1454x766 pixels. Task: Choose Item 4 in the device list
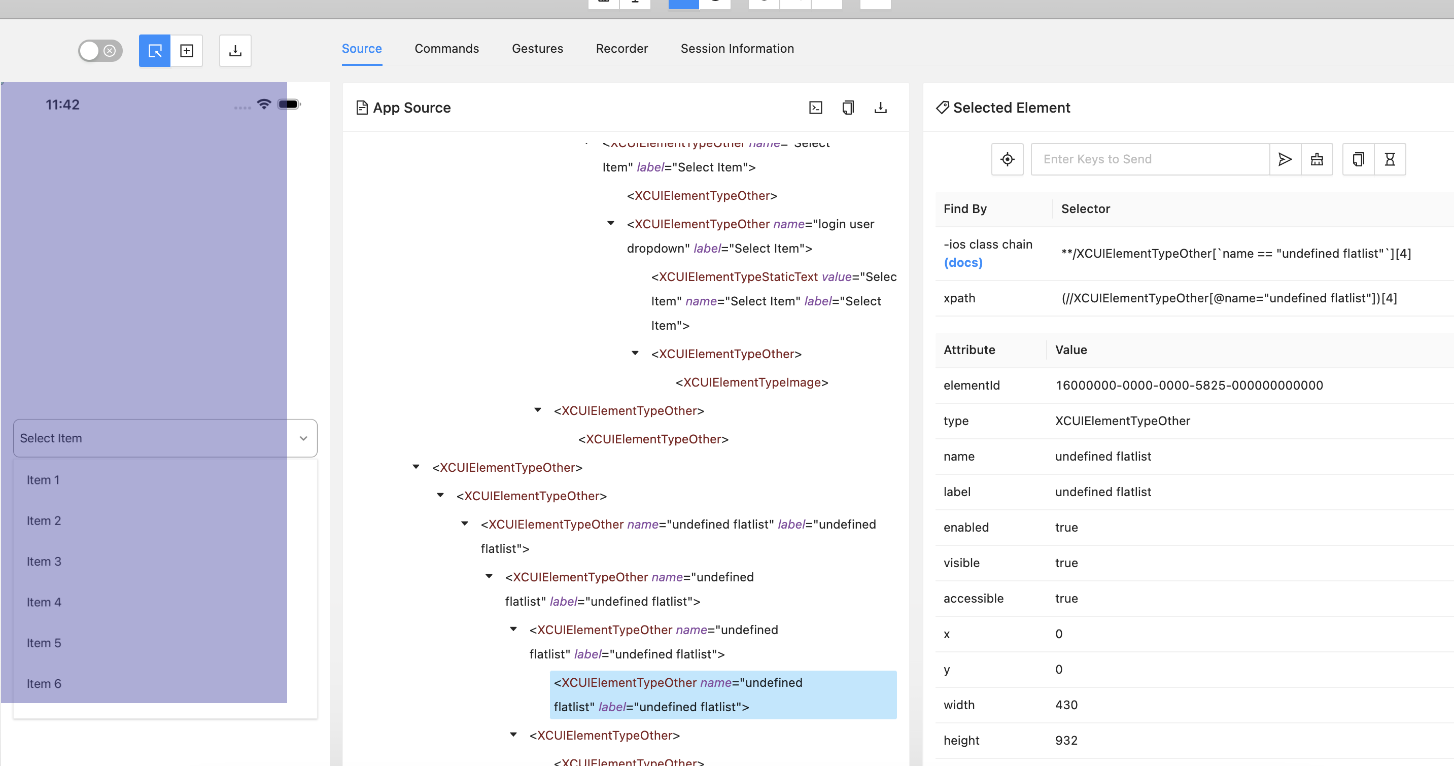click(x=44, y=602)
